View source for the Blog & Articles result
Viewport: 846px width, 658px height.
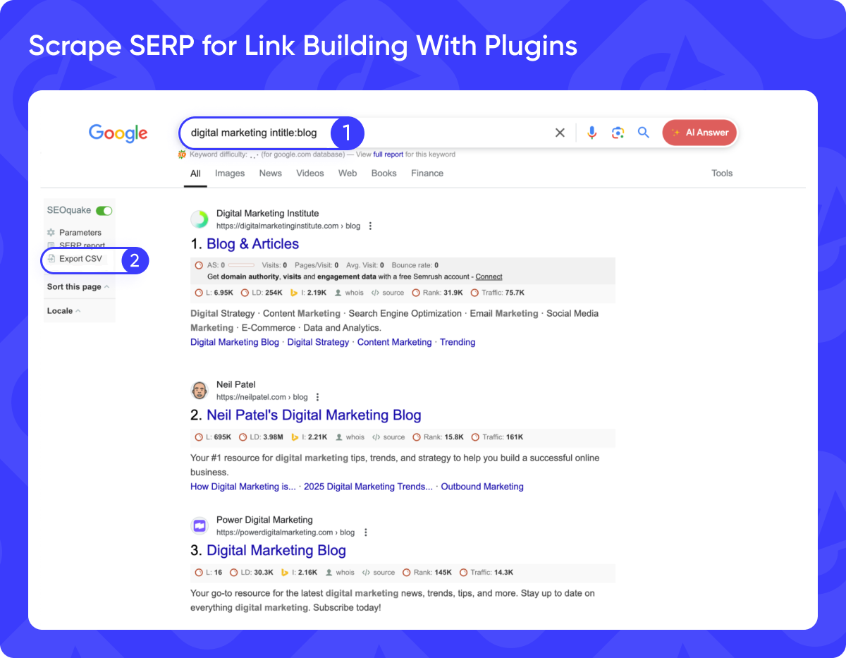(388, 293)
